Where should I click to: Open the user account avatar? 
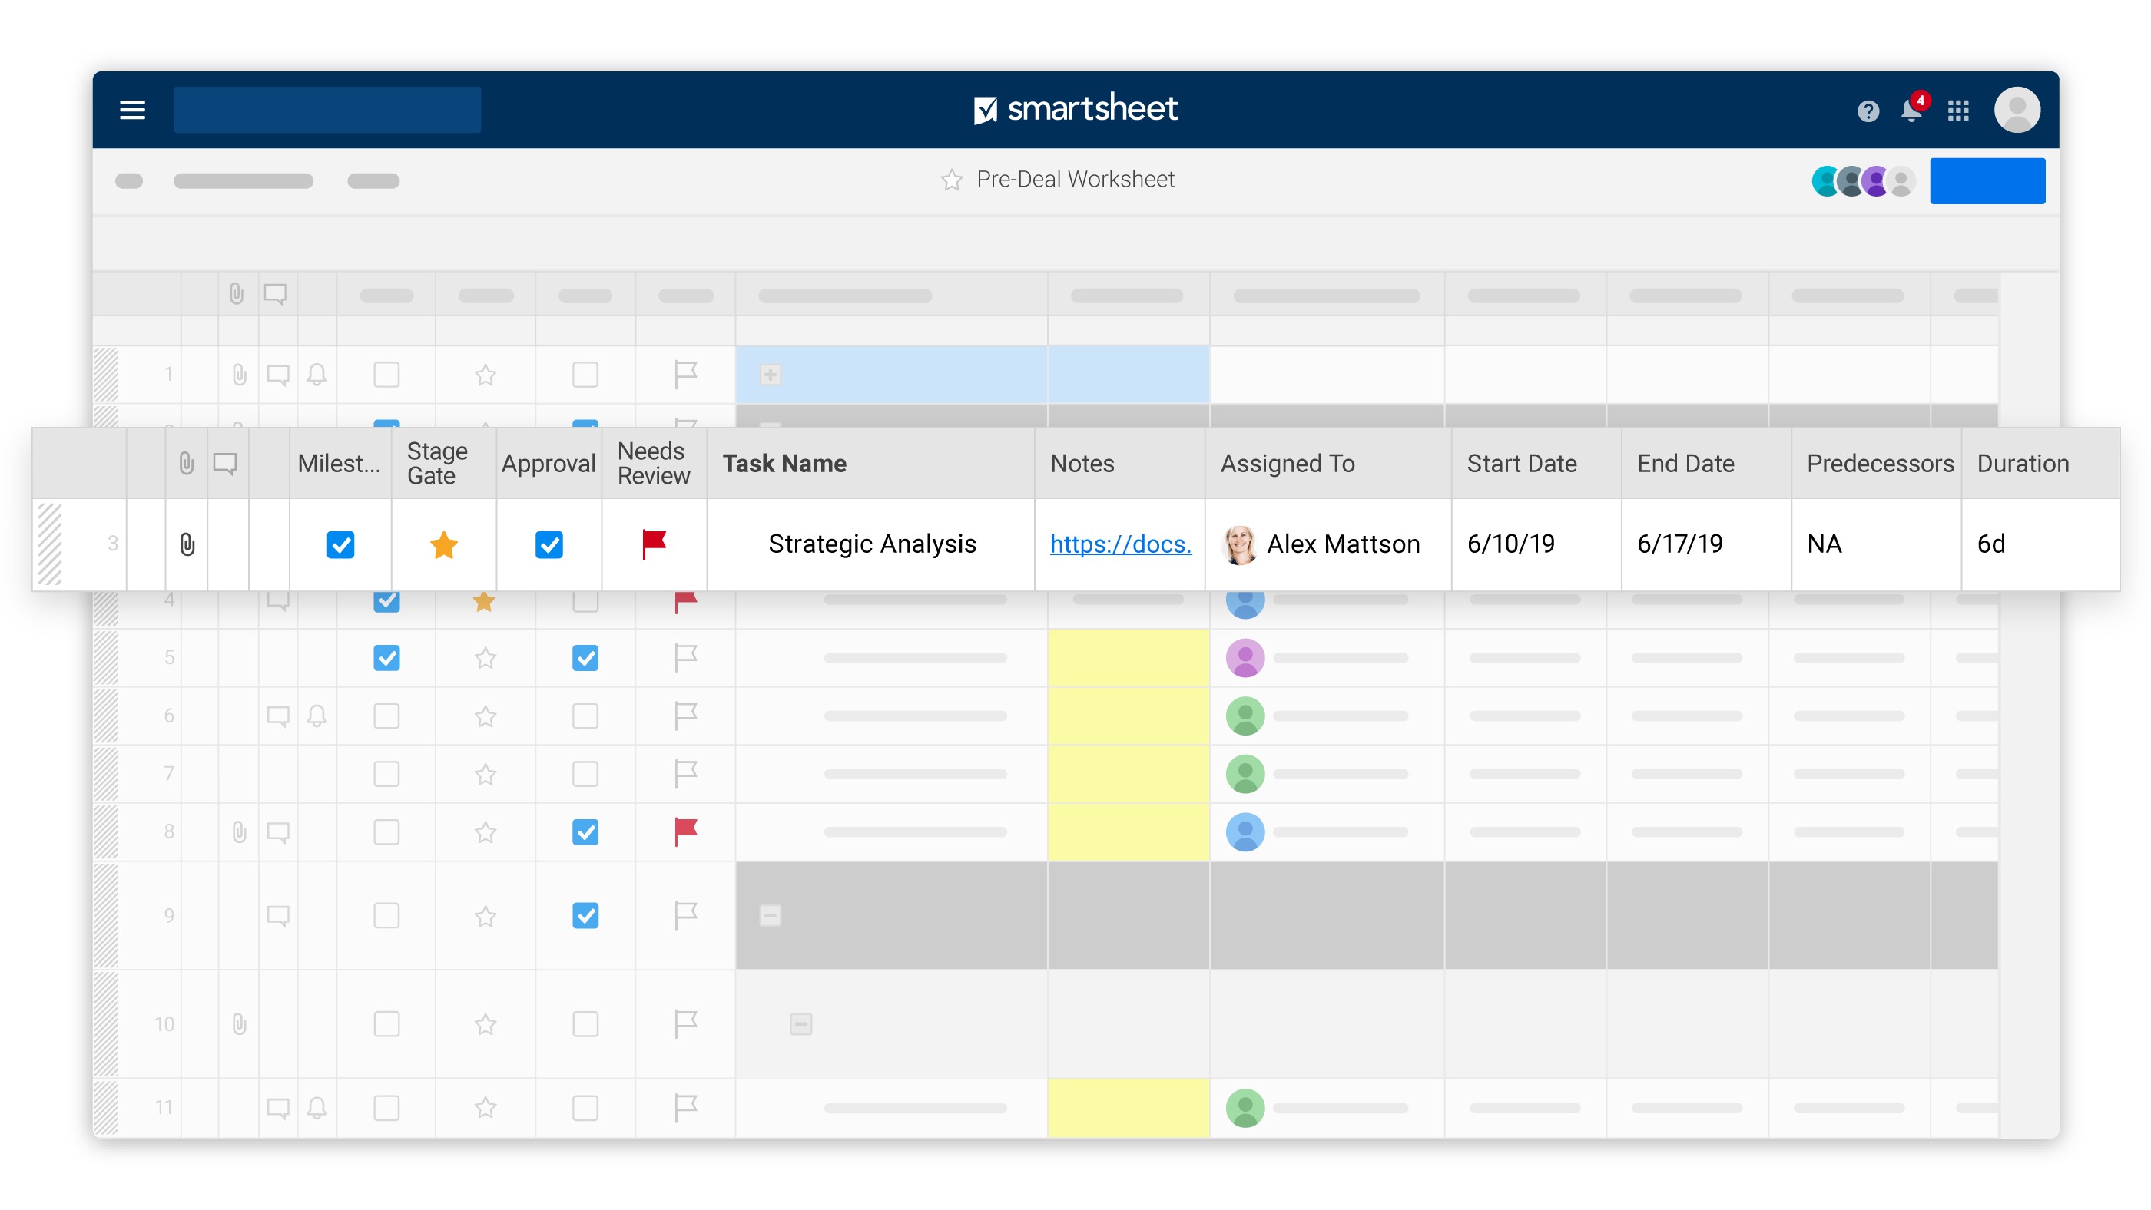[2017, 110]
